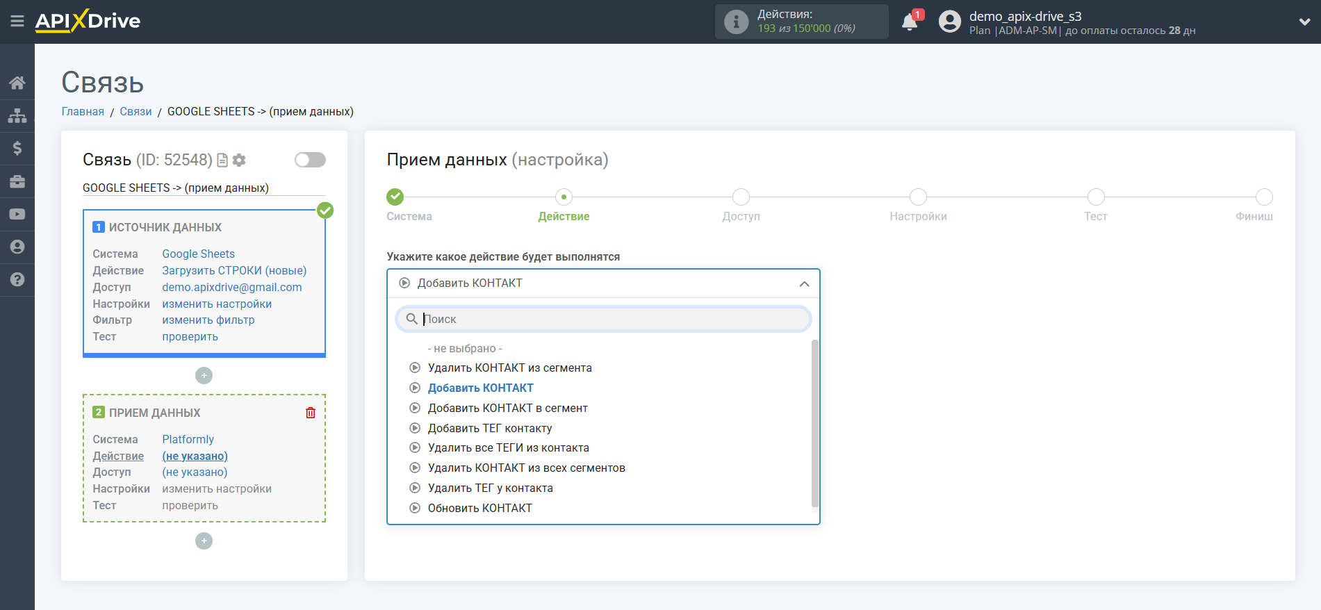Viewport: 1321px width, 610px height.
Task: Select 'Удалить все ТЕГИ из контакта' option
Action: tap(508, 447)
